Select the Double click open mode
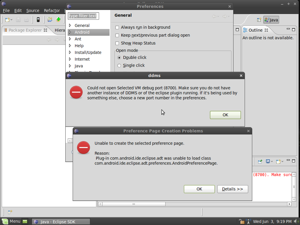This screenshot has height=225, width=300. (119, 58)
